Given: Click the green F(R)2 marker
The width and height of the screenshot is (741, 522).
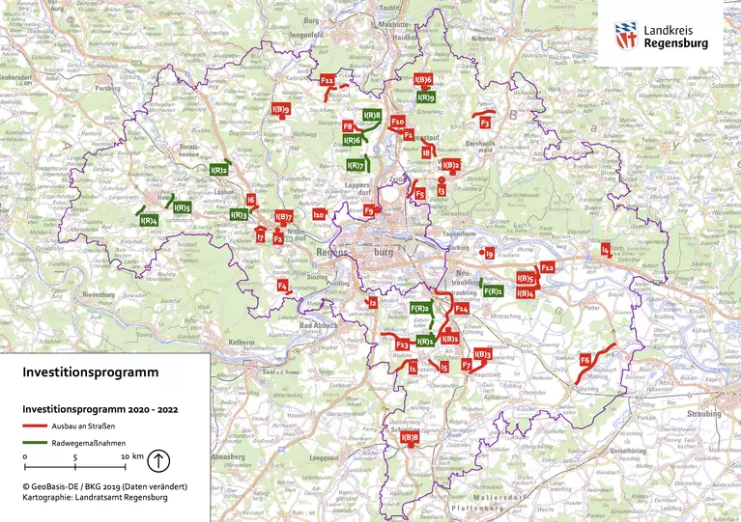Looking at the screenshot, I should pos(419,309).
